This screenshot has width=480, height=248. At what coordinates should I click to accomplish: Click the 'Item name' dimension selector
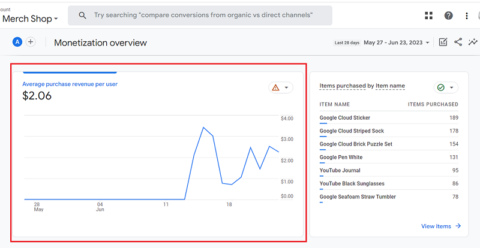click(390, 86)
